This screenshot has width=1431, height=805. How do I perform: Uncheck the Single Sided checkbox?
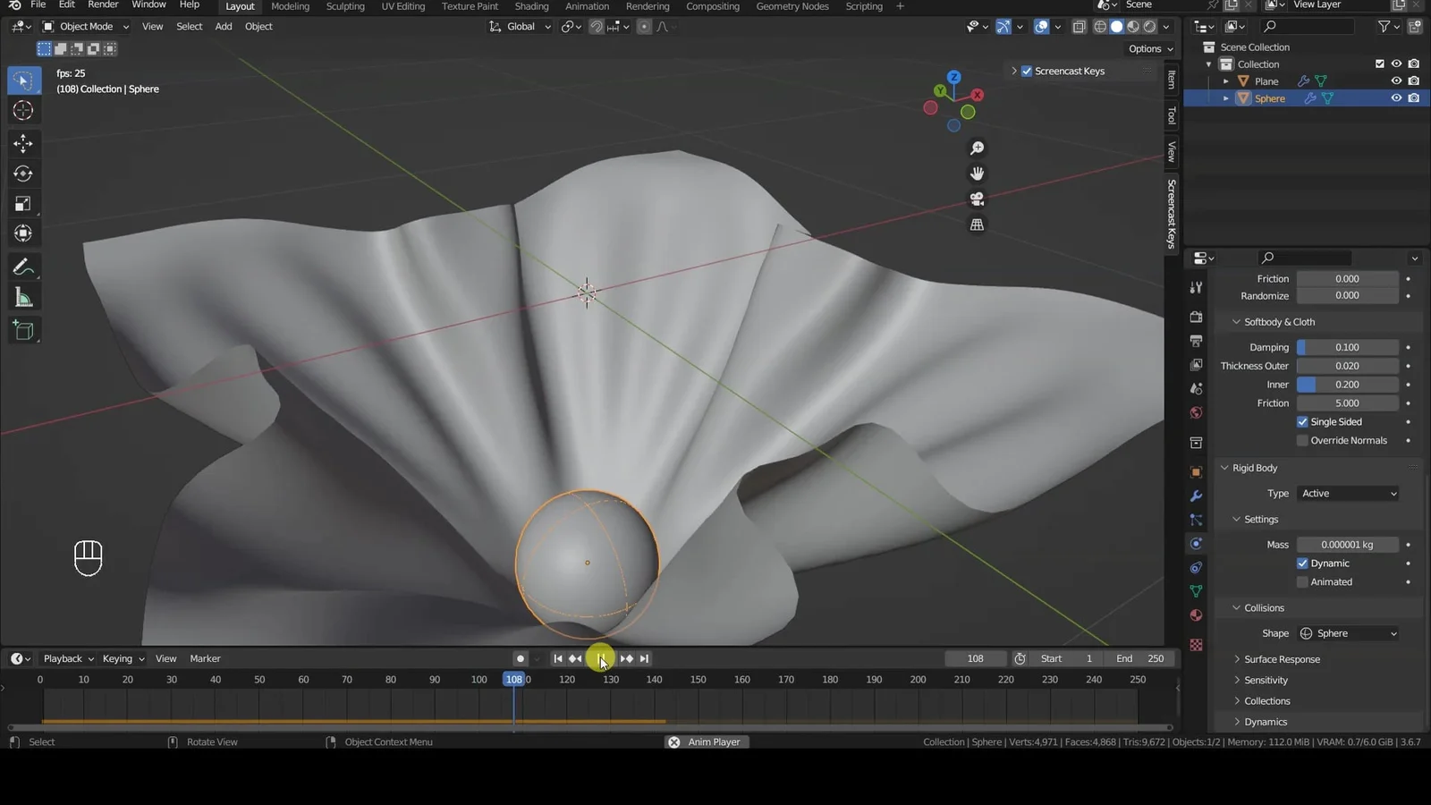(x=1302, y=422)
